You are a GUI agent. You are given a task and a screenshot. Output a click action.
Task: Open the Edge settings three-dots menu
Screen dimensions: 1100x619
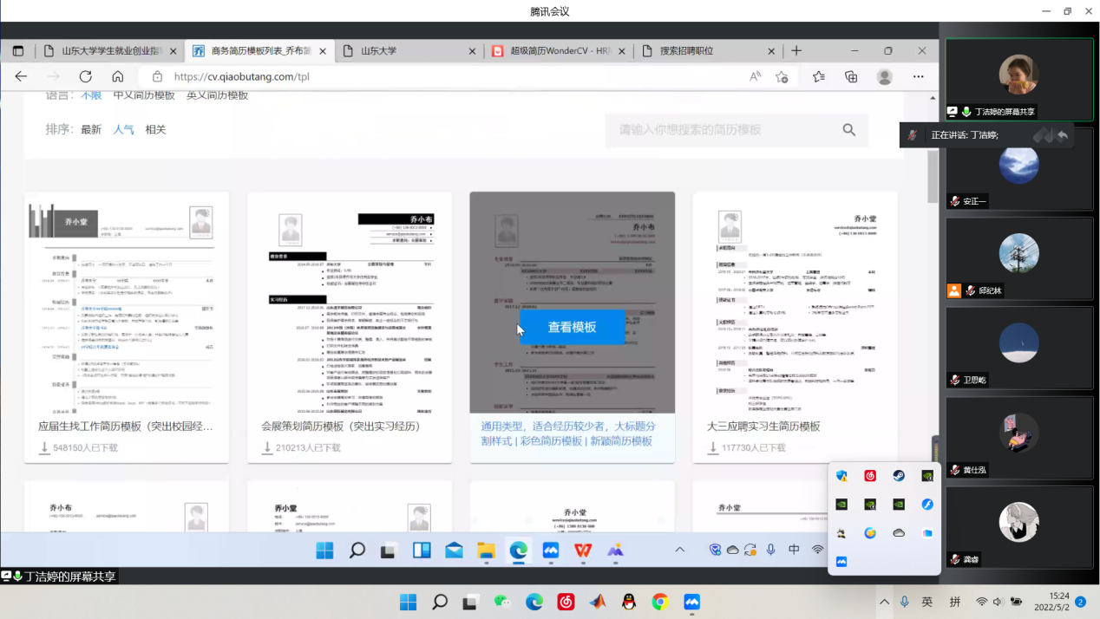coord(918,76)
